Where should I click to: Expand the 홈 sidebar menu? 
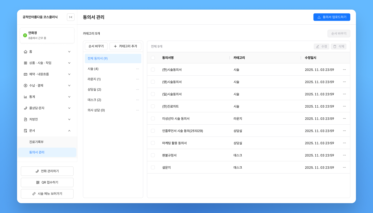coord(47,52)
